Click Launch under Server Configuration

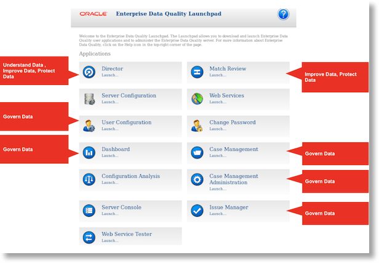coord(110,102)
